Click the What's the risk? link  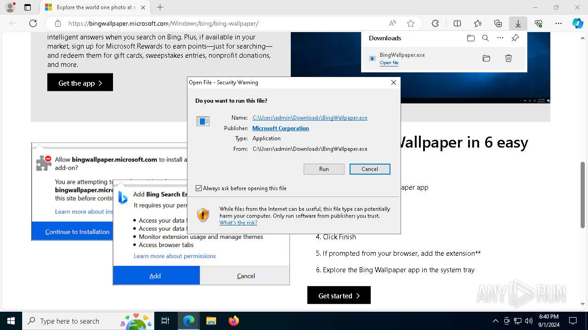[238, 223]
